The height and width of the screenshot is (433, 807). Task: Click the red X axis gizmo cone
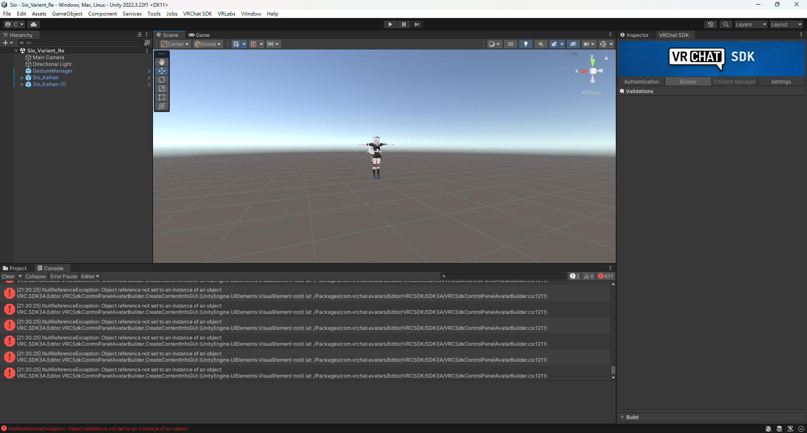pyautogui.click(x=584, y=71)
